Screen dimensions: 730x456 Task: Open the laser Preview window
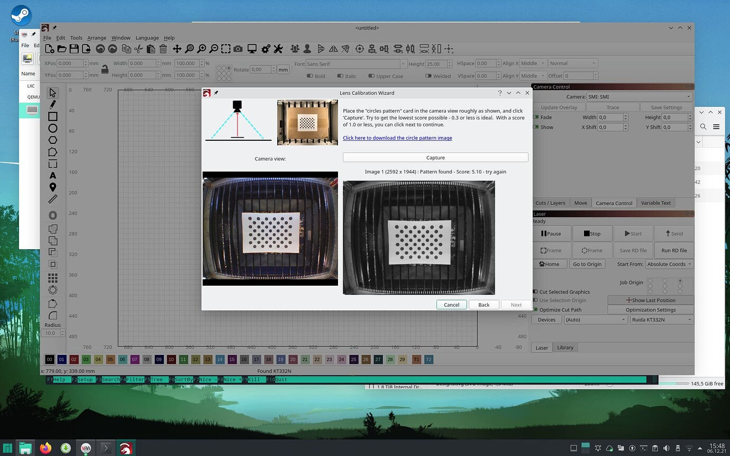point(252,49)
